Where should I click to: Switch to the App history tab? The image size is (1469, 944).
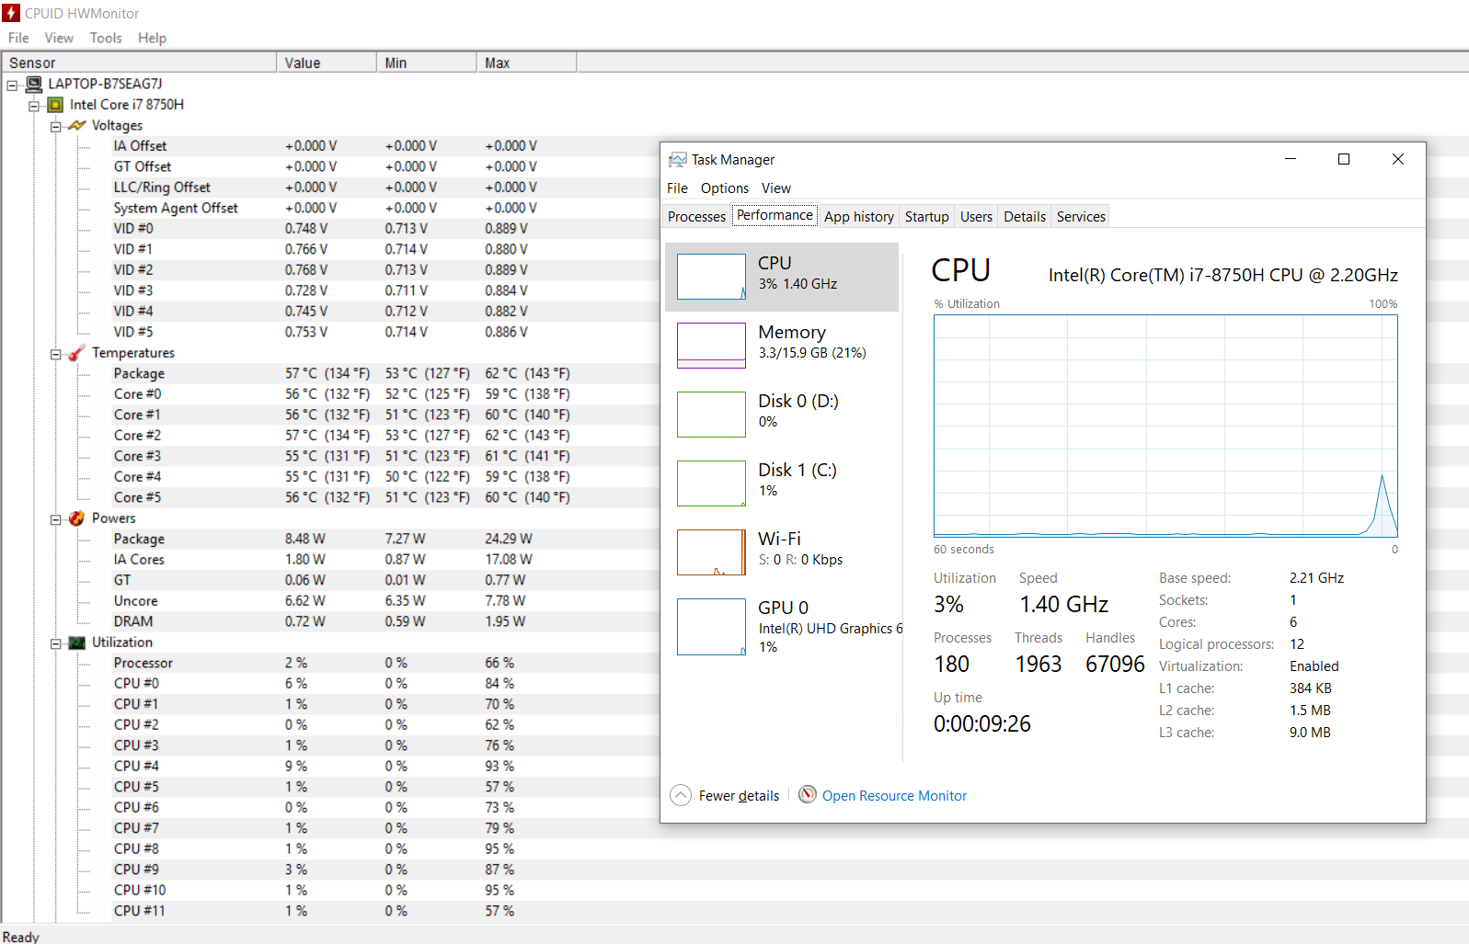(x=859, y=217)
